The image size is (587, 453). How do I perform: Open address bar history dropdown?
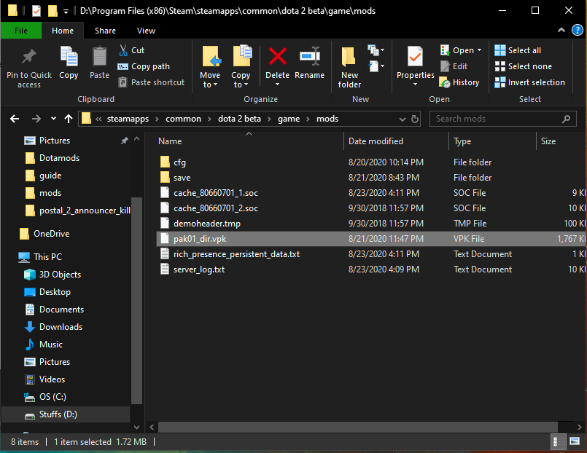pos(403,119)
